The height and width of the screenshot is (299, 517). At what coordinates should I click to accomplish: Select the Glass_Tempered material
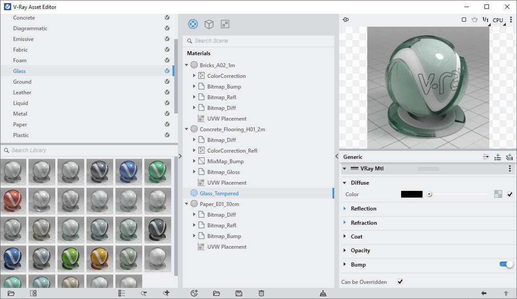point(219,193)
